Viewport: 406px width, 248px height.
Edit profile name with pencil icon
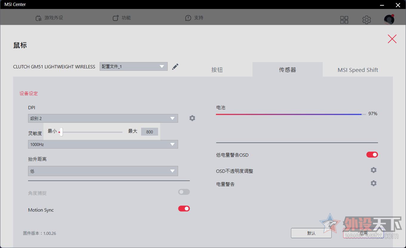coord(175,66)
